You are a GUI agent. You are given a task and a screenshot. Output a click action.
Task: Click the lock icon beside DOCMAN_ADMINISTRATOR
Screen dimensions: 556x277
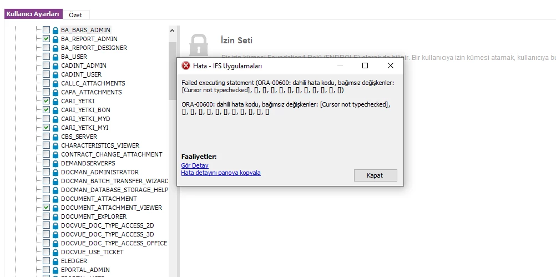(x=55, y=173)
